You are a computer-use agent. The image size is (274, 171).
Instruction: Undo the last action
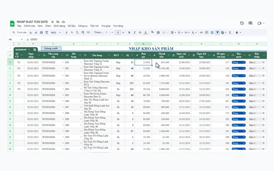[x=31, y=33]
